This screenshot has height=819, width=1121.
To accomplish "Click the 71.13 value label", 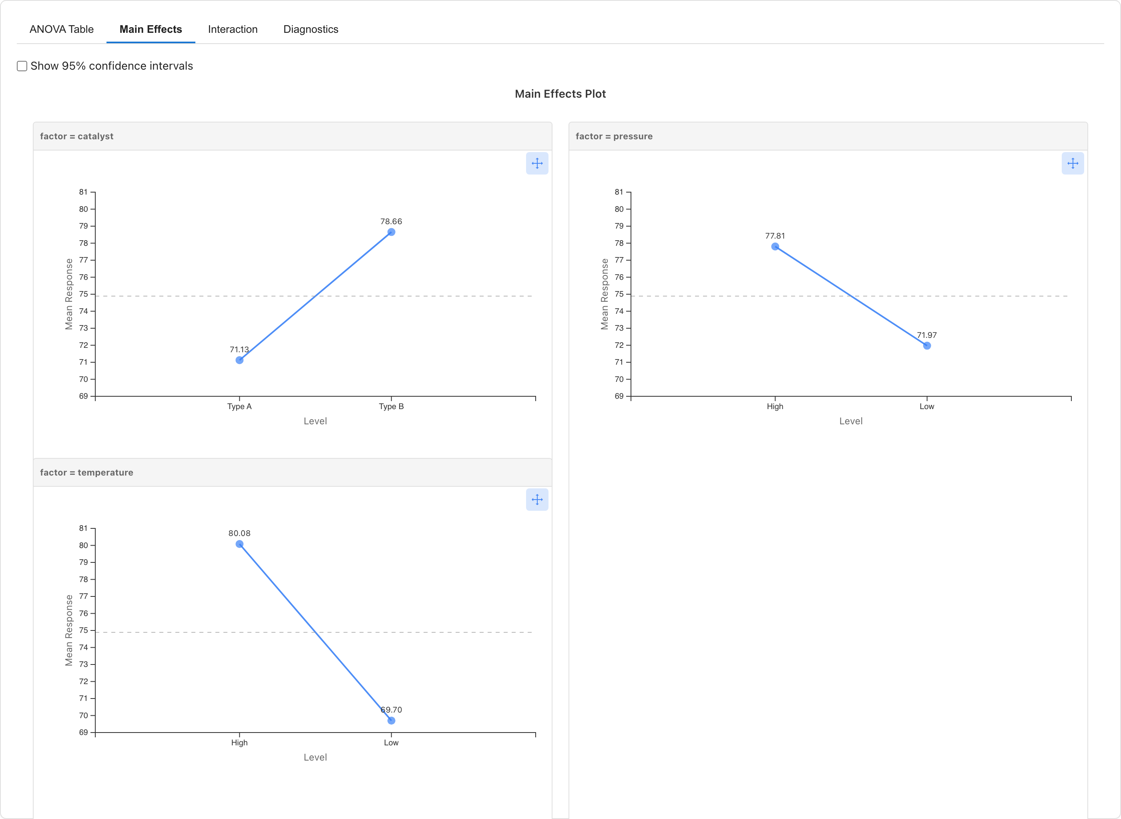I will coord(239,349).
